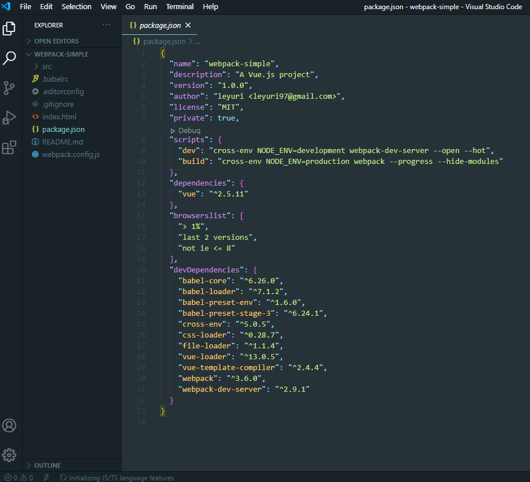Click the braces icon in breadcrumb

pyautogui.click(x=136, y=41)
